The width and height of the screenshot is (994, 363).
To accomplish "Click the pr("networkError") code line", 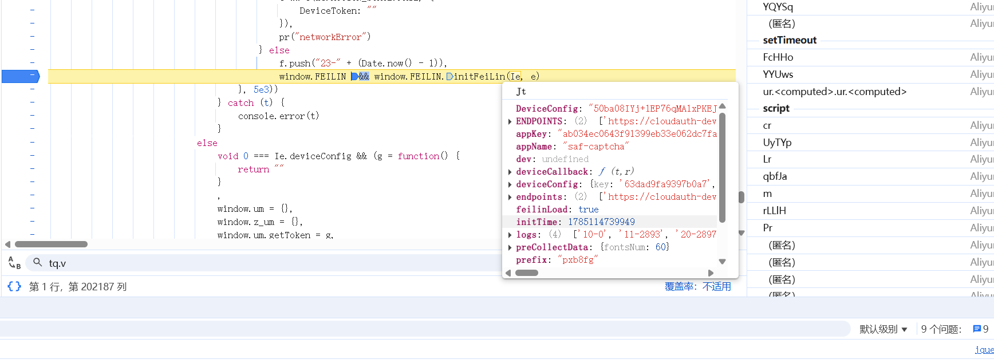I will coord(325,37).
